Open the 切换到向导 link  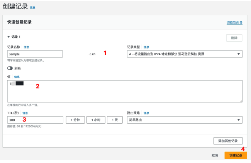pyautogui.click(x=234, y=23)
